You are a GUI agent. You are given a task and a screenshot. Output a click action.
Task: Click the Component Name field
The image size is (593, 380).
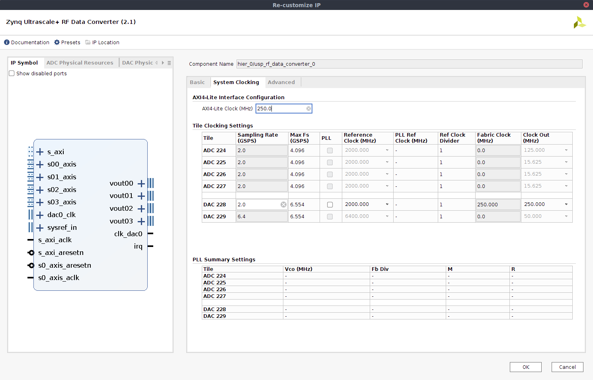click(409, 64)
